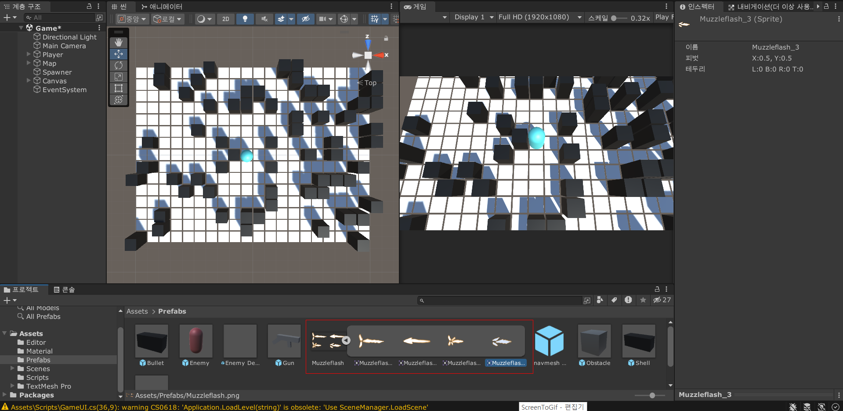The height and width of the screenshot is (411, 843).
Task: Toggle the grid snapping button in Scene toolbar
Action: 375,19
